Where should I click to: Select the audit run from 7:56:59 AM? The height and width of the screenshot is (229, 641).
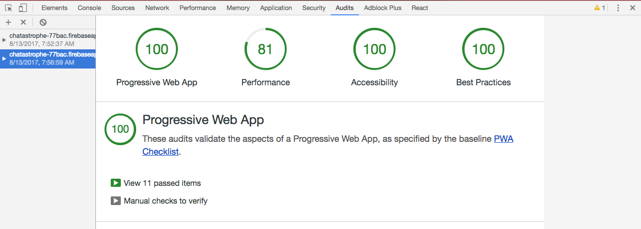pos(47,58)
